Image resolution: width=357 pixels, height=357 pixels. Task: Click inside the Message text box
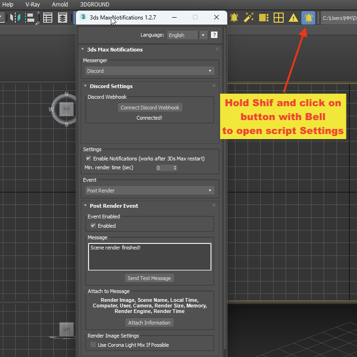tap(150, 256)
